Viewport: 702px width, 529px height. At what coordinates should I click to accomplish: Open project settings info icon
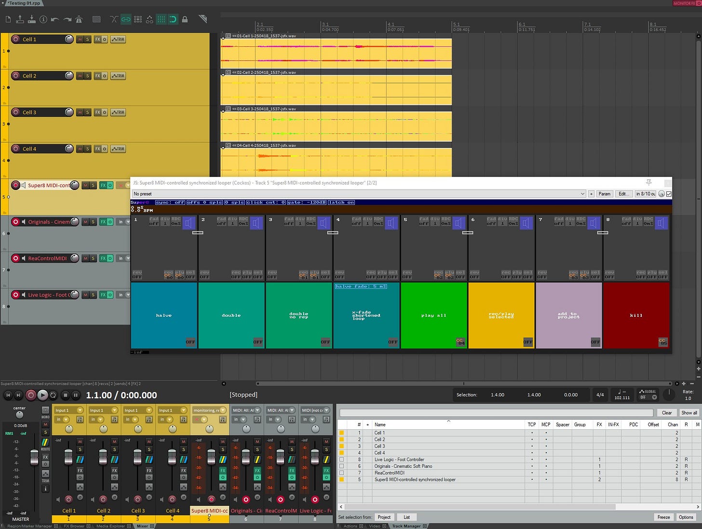(43, 19)
